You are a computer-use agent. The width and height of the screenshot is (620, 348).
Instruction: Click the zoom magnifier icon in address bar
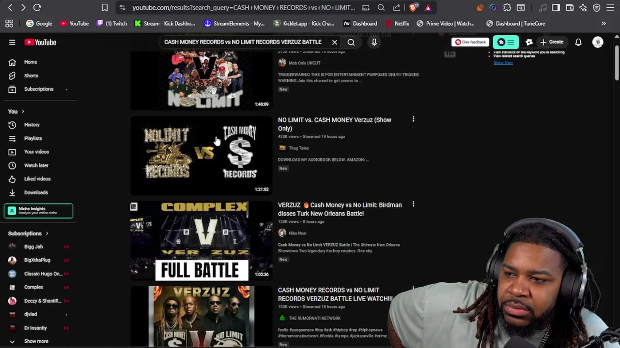(x=381, y=8)
